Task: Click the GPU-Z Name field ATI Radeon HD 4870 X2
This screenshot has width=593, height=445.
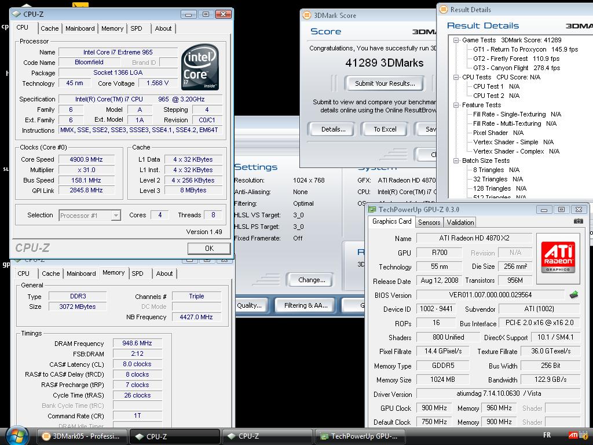Action: (x=474, y=238)
